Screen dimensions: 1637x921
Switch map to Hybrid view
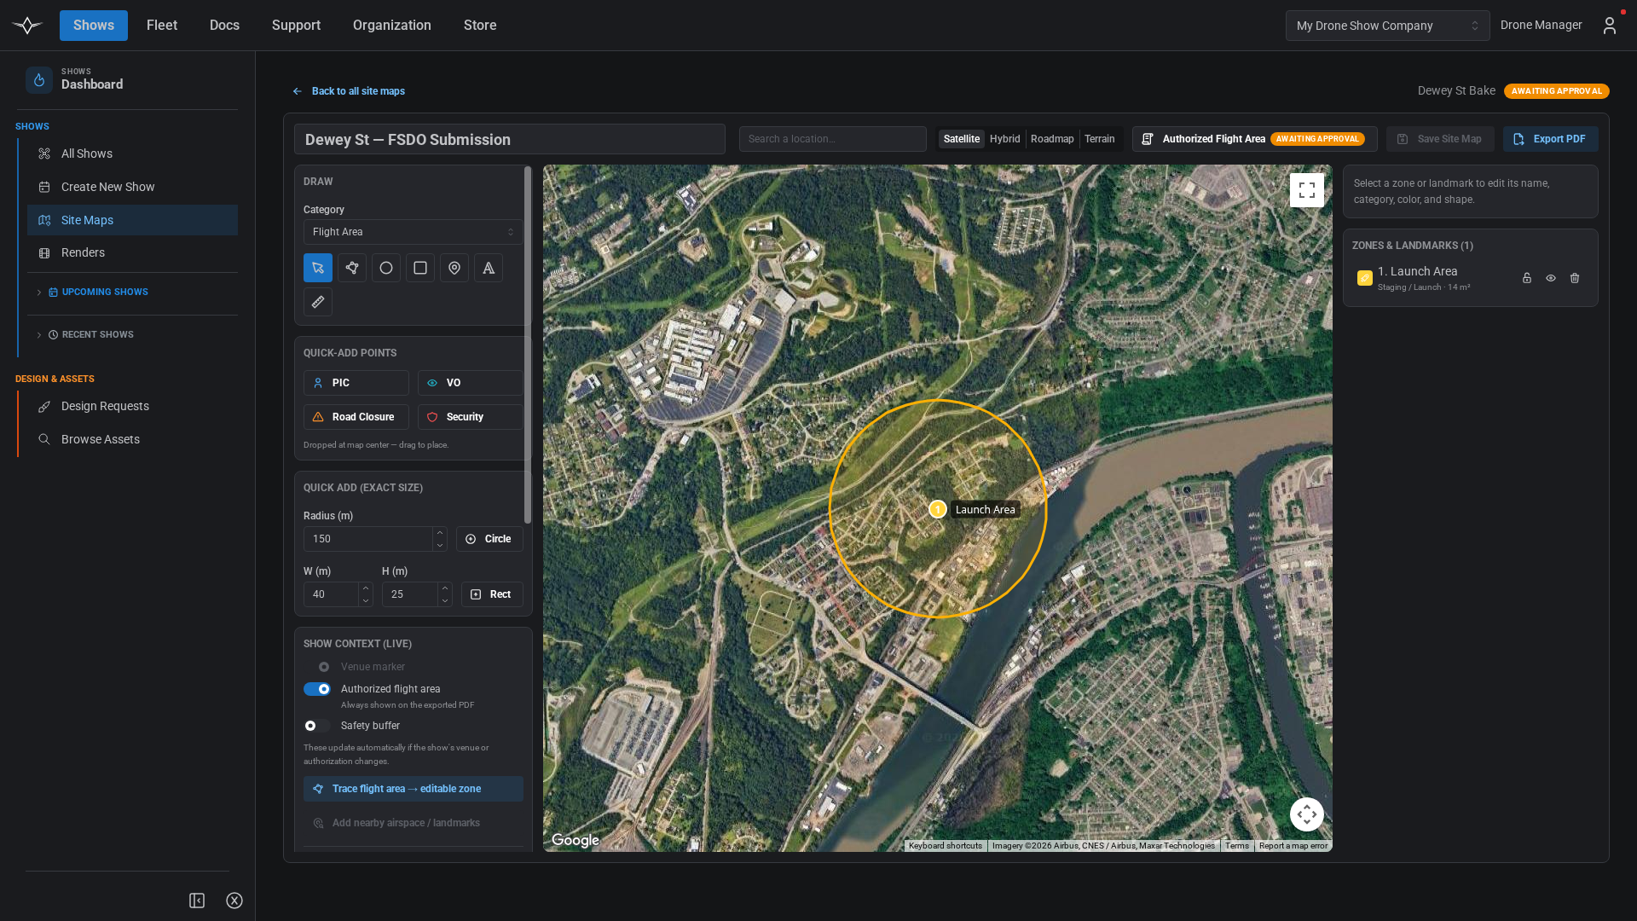[x=1004, y=139]
